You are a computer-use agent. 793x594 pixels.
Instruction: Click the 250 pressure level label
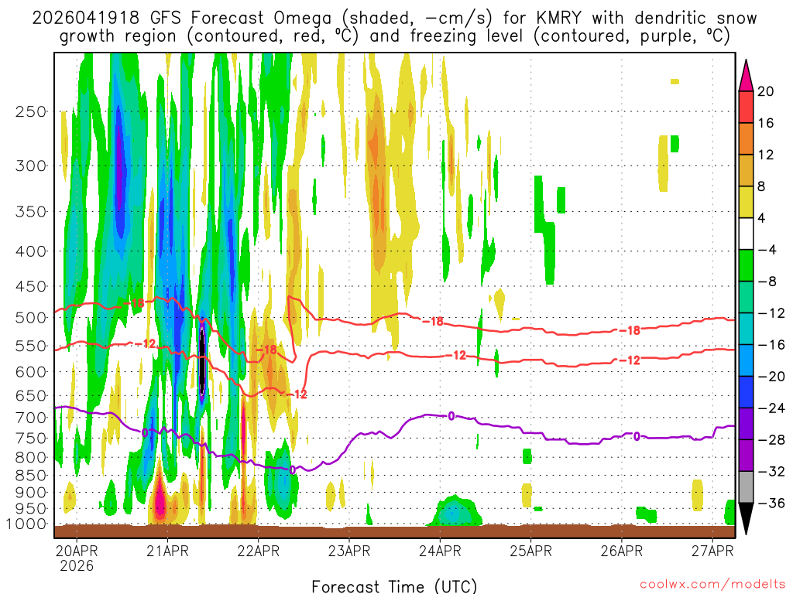point(31,111)
